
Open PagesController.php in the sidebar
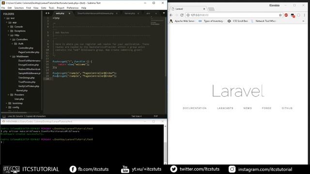click(x=29, y=52)
